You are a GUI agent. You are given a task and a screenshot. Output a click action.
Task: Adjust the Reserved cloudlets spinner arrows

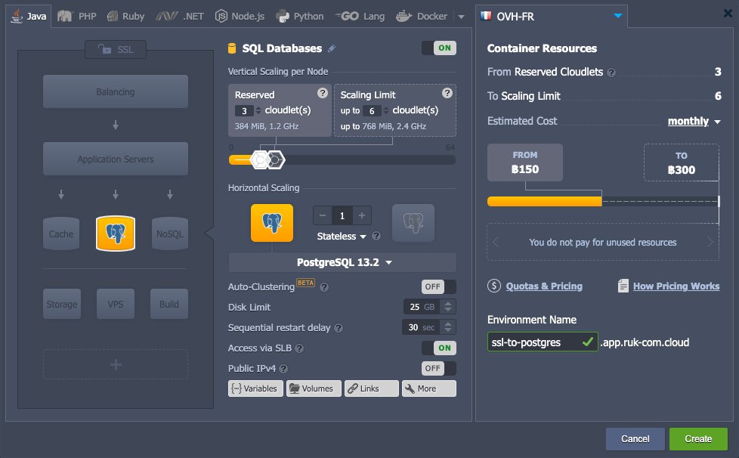tap(258, 111)
